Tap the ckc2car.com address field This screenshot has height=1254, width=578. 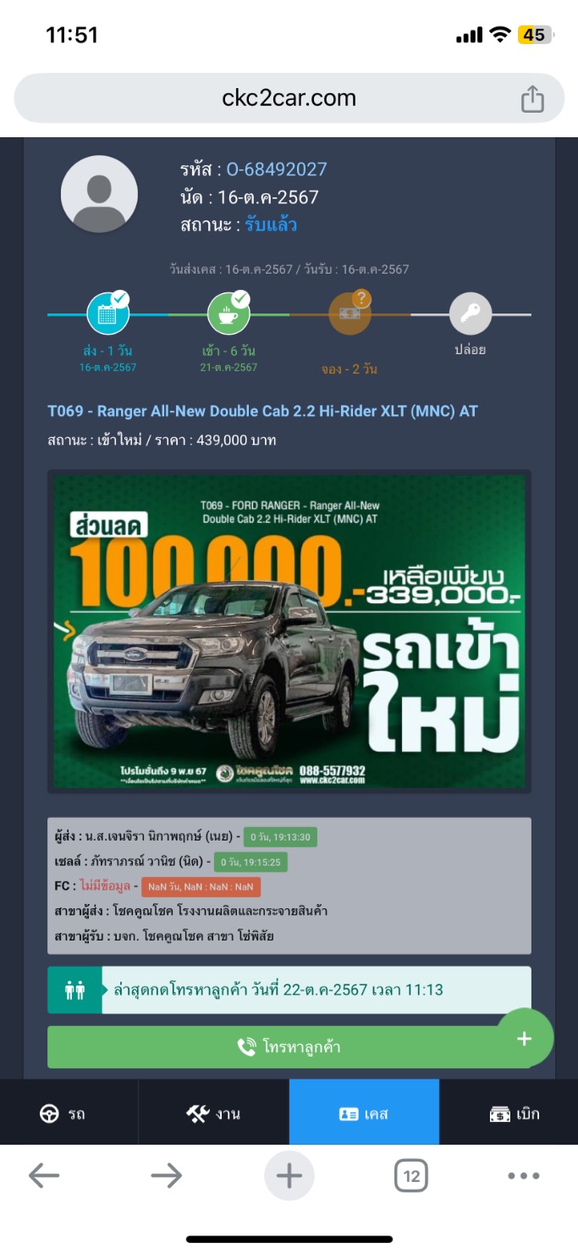click(289, 98)
